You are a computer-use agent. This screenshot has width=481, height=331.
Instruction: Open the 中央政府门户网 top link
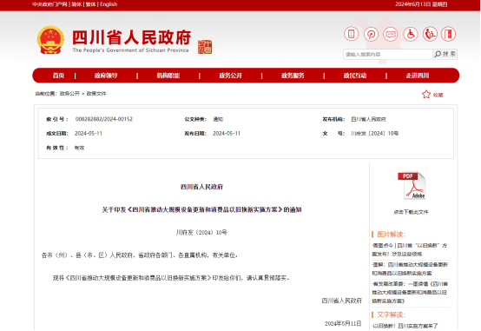click(x=49, y=4)
